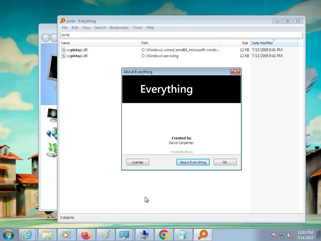Click the file icon of the winsxs wrpintapi.dll
Image resolution: width=321 pixels, height=241 pixels.
(63, 50)
